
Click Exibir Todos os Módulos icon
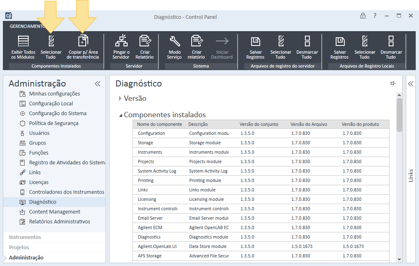(x=23, y=41)
